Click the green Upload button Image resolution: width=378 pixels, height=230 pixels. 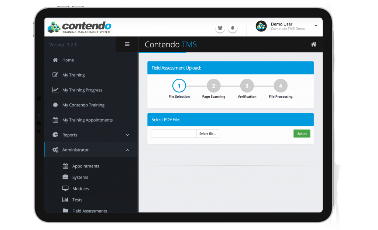pyautogui.click(x=302, y=133)
